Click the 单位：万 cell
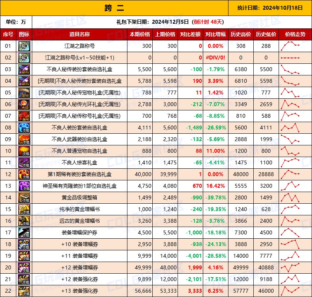The width and height of the screenshot is (312, 297). tap(16, 22)
